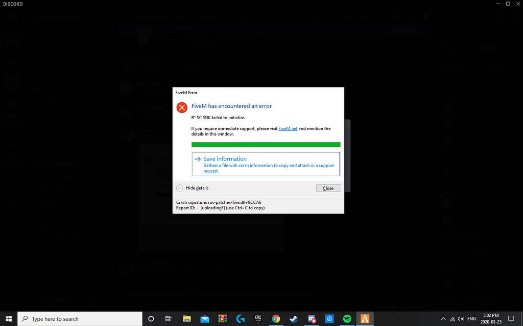The height and width of the screenshot is (326, 523).
Task: Open Google Chrome from the taskbar
Action: [x=276, y=319]
